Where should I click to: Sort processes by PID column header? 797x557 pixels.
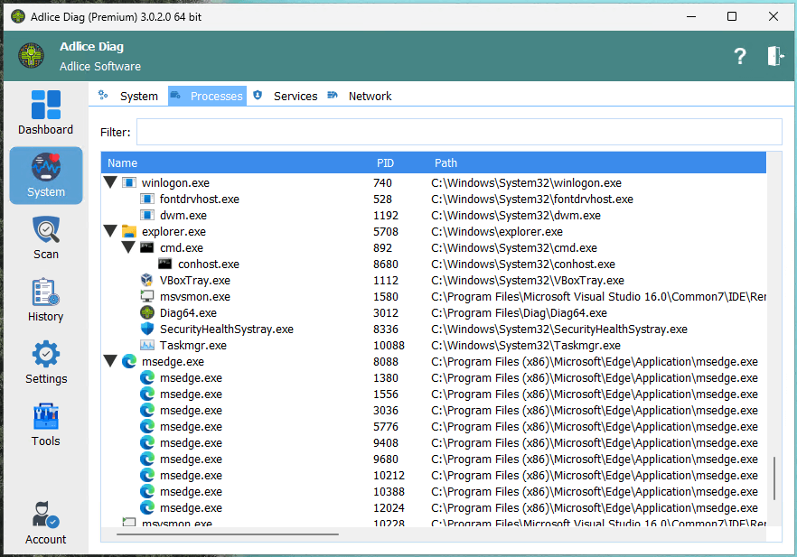pos(386,163)
